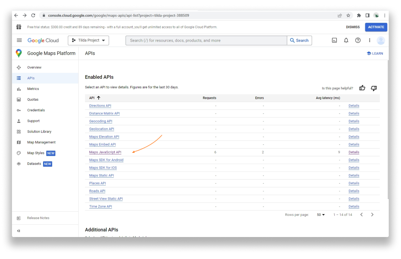This screenshot has width=401, height=259.
Task: Open the LEARN panel
Action: 375,53
